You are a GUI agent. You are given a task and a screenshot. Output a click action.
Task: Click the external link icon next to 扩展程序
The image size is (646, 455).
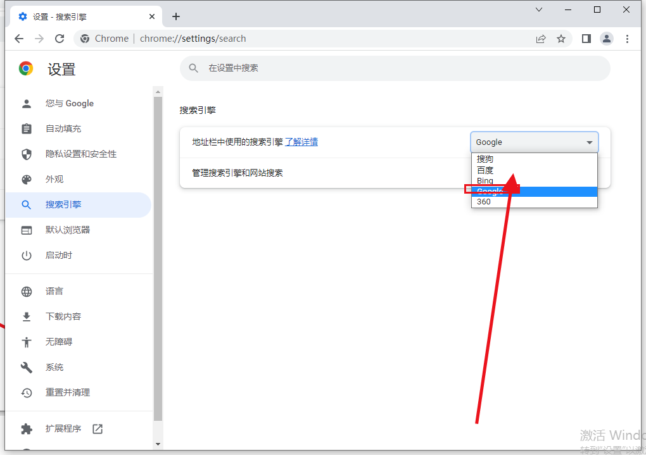[x=98, y=429]
